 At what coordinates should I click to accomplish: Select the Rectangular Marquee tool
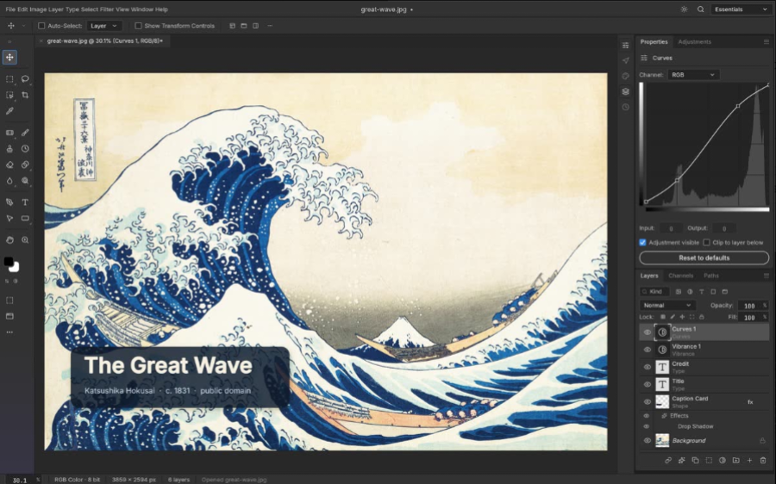point(9,79)
